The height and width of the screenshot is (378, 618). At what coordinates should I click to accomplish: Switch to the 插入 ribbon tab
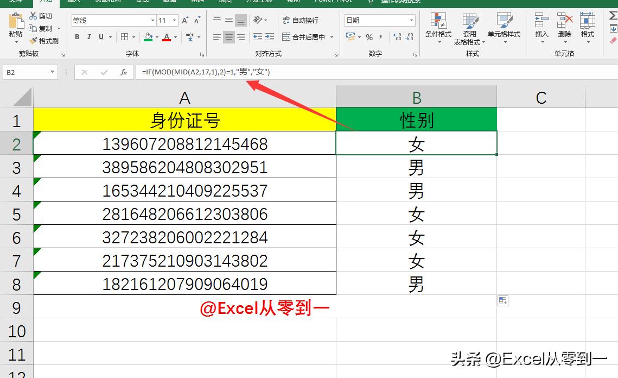74,2
